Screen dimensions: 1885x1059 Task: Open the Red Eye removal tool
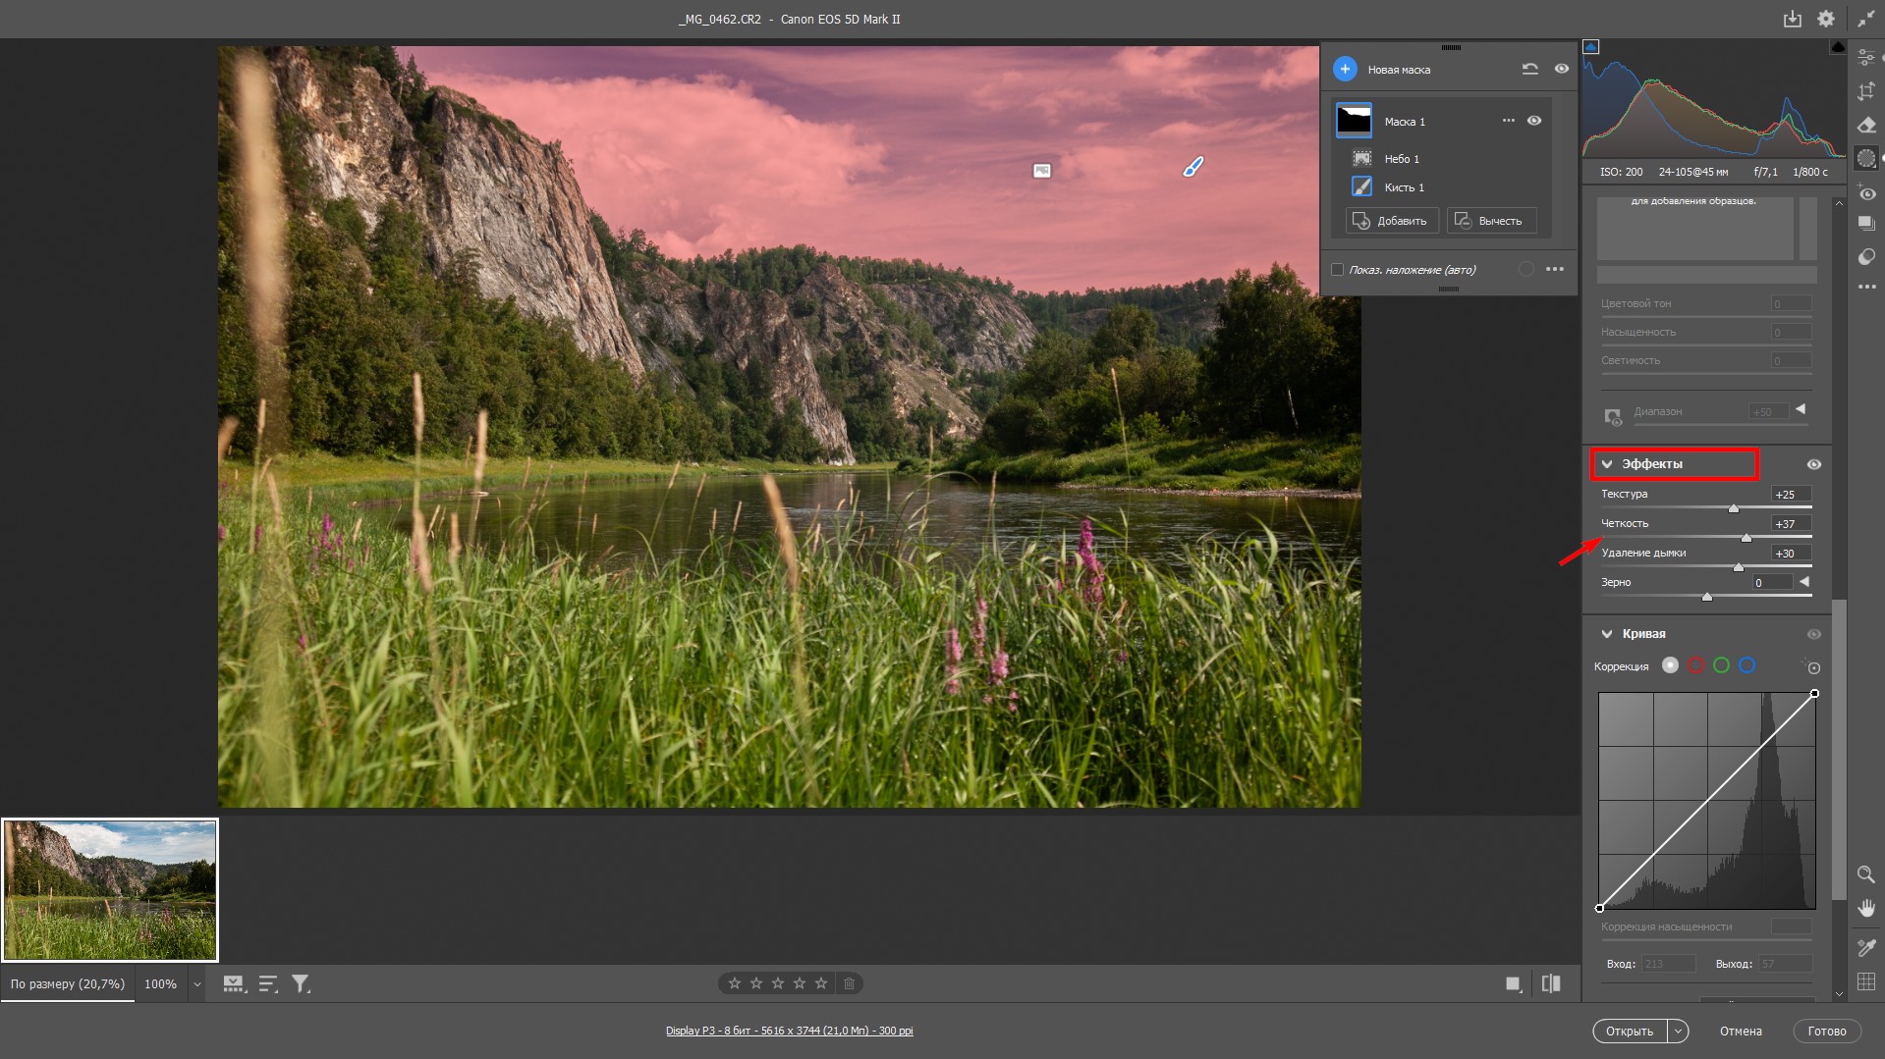click(1866, 193)
